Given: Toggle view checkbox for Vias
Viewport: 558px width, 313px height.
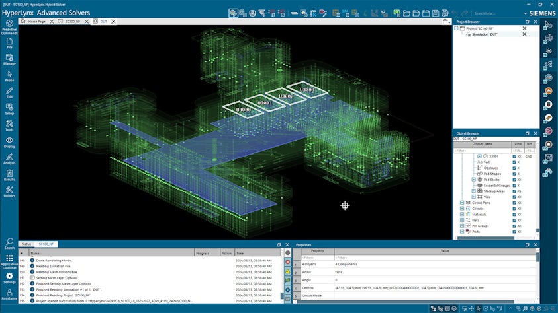Looking at the screenshot, I should coord(514,197).
